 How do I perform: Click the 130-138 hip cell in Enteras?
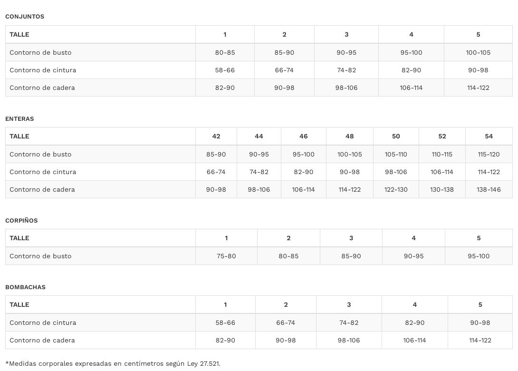pyautogui.click(x=442, y=190)
